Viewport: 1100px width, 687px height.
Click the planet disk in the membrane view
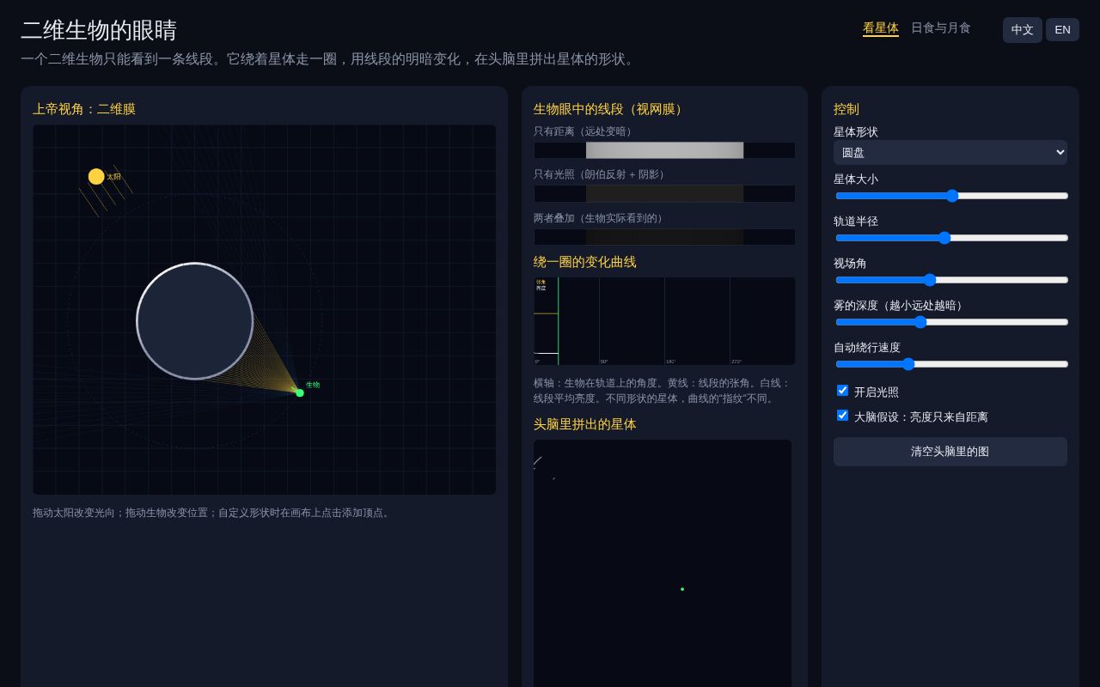click(195, 321)
